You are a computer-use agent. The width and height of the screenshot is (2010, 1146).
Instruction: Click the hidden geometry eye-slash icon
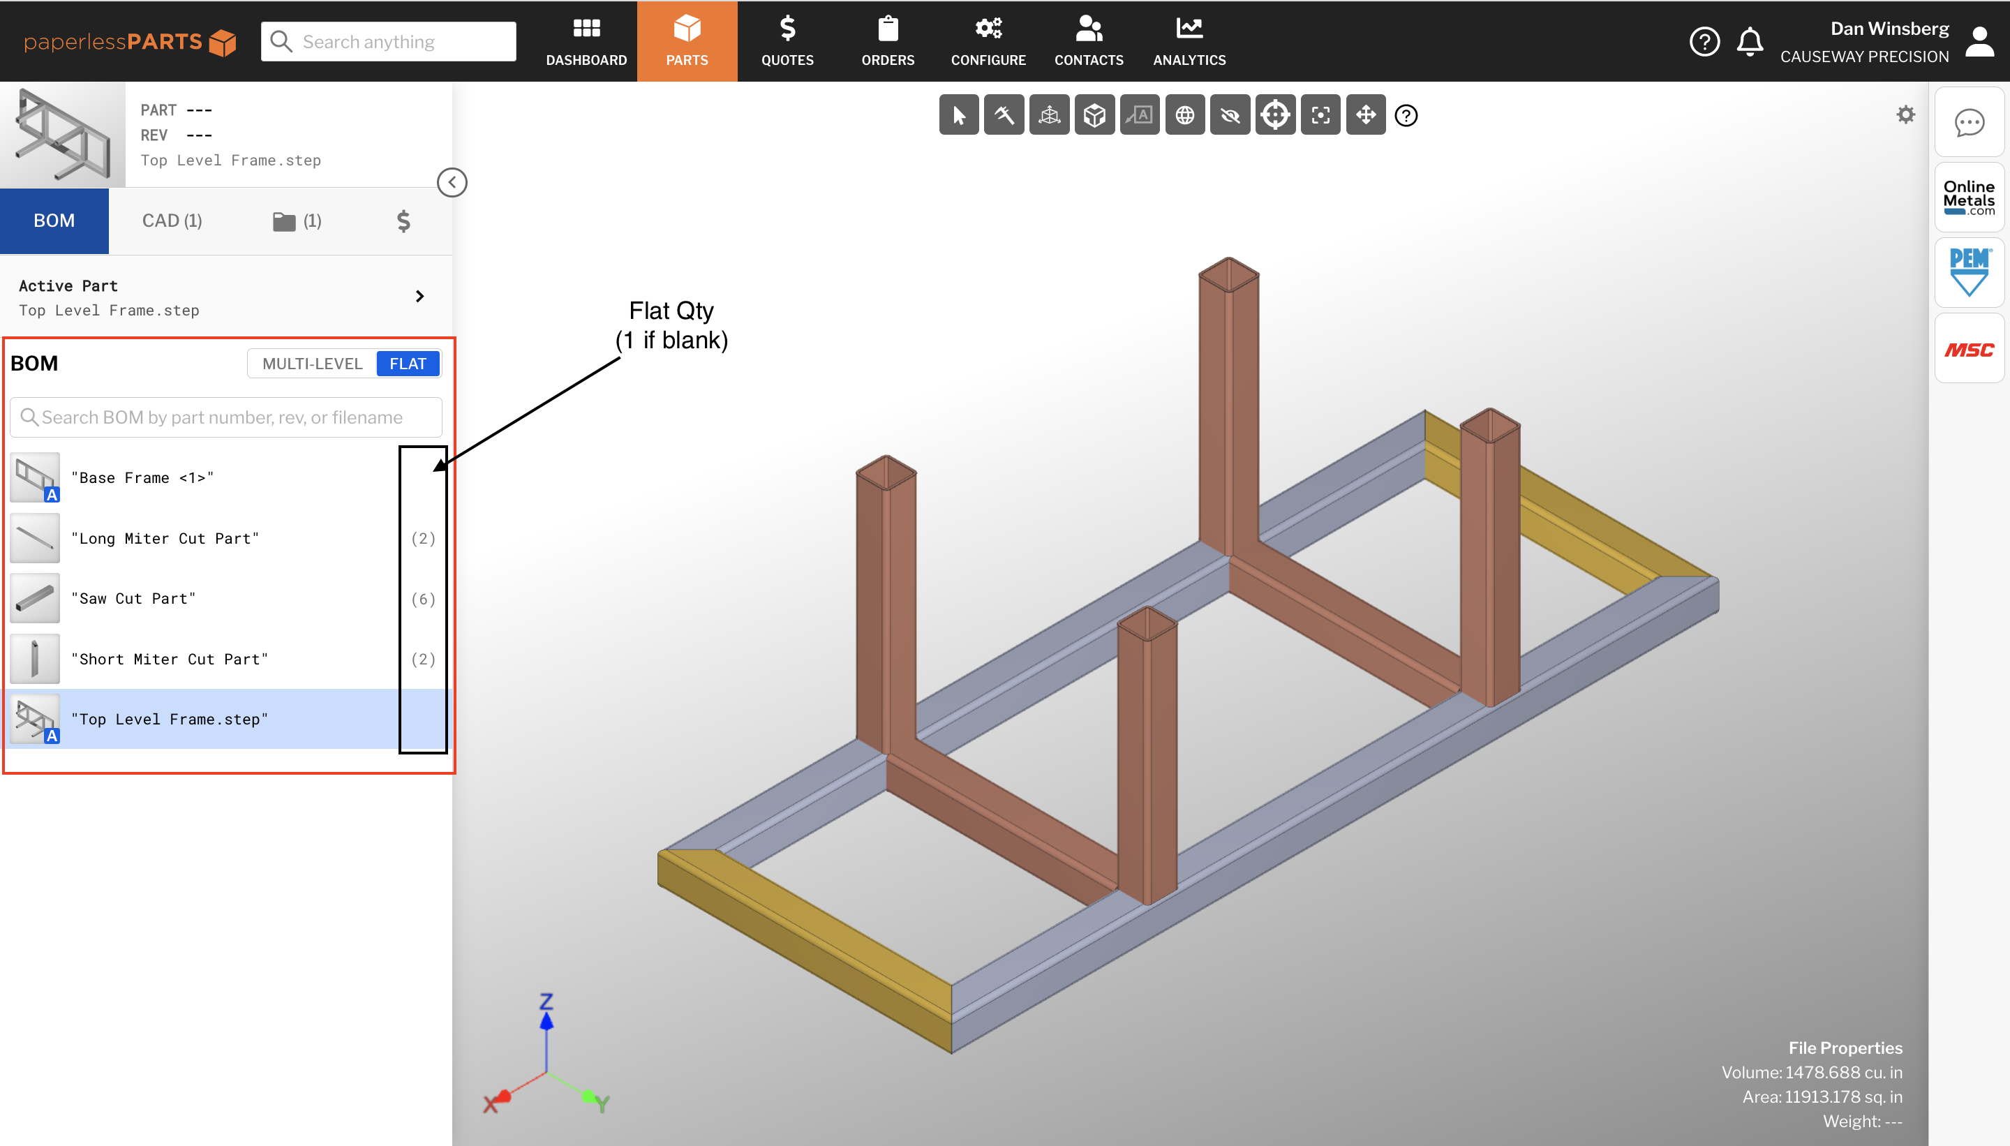[1229, 115]
